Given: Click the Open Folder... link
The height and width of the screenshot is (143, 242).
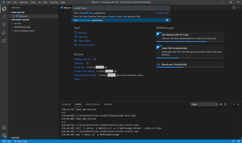Looking at the screenshot, I should click(85, 41).
